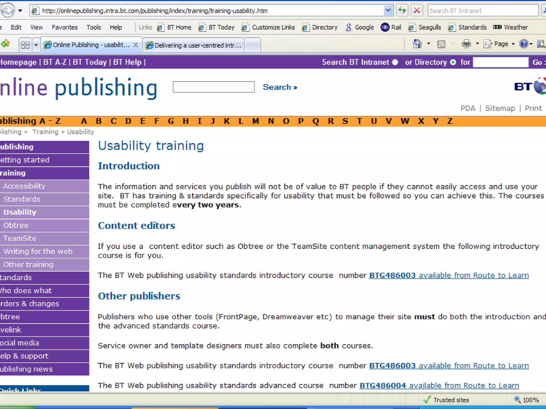The height and width of the screenshot is (409, 546).
Task: Click the Print toolbar icon
Action: 466,44
